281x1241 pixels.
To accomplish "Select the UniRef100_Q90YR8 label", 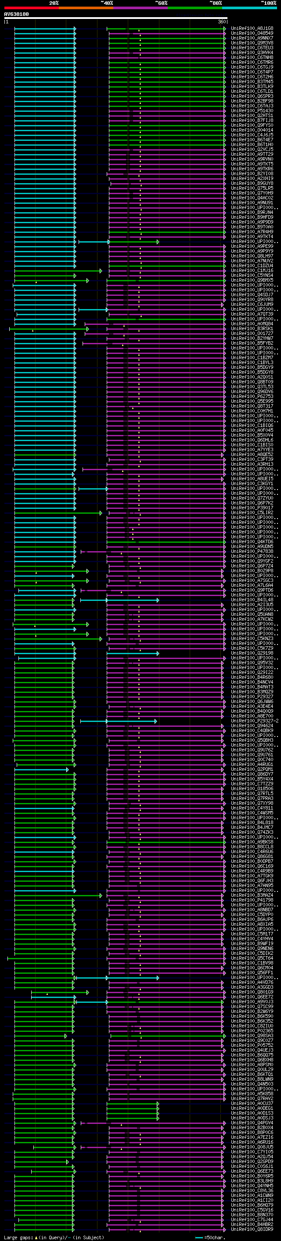I will pyautogui.click(x=252, y=300).
